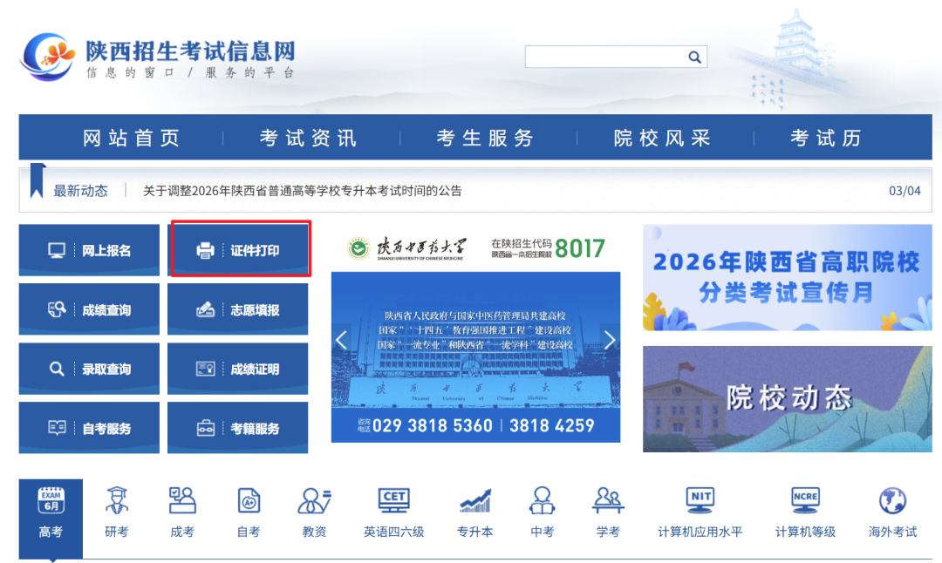Viewport: 942px width, 563px height.
Task: Click the search magnifier icon
Action: coord(693,56)
